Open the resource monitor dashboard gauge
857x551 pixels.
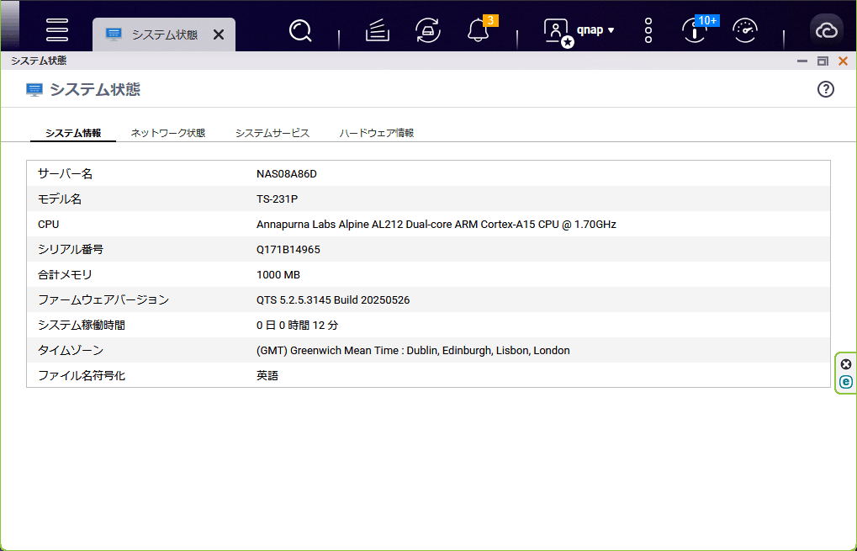745,30
